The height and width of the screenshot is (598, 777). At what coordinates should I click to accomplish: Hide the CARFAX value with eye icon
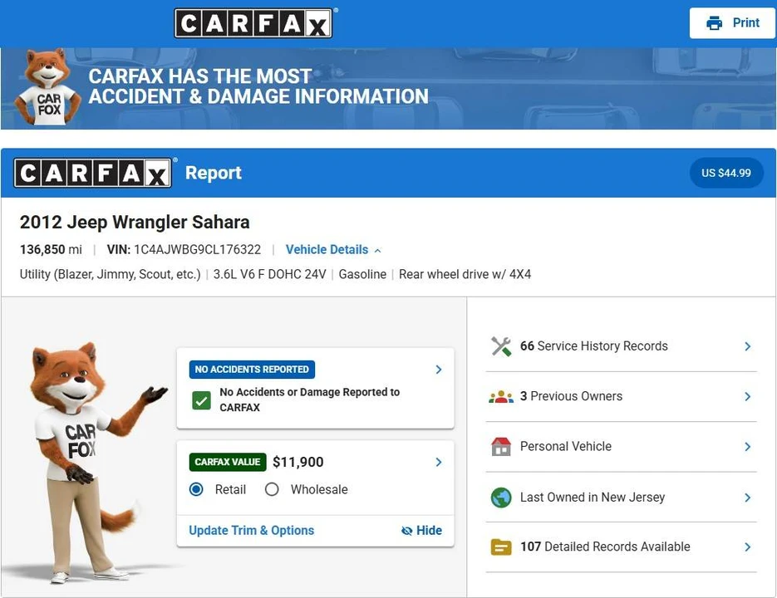pyautogui.click(x=406, y=531)
